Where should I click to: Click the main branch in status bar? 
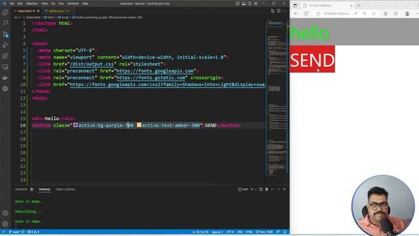pyautogui.click(x=14, y=232)
